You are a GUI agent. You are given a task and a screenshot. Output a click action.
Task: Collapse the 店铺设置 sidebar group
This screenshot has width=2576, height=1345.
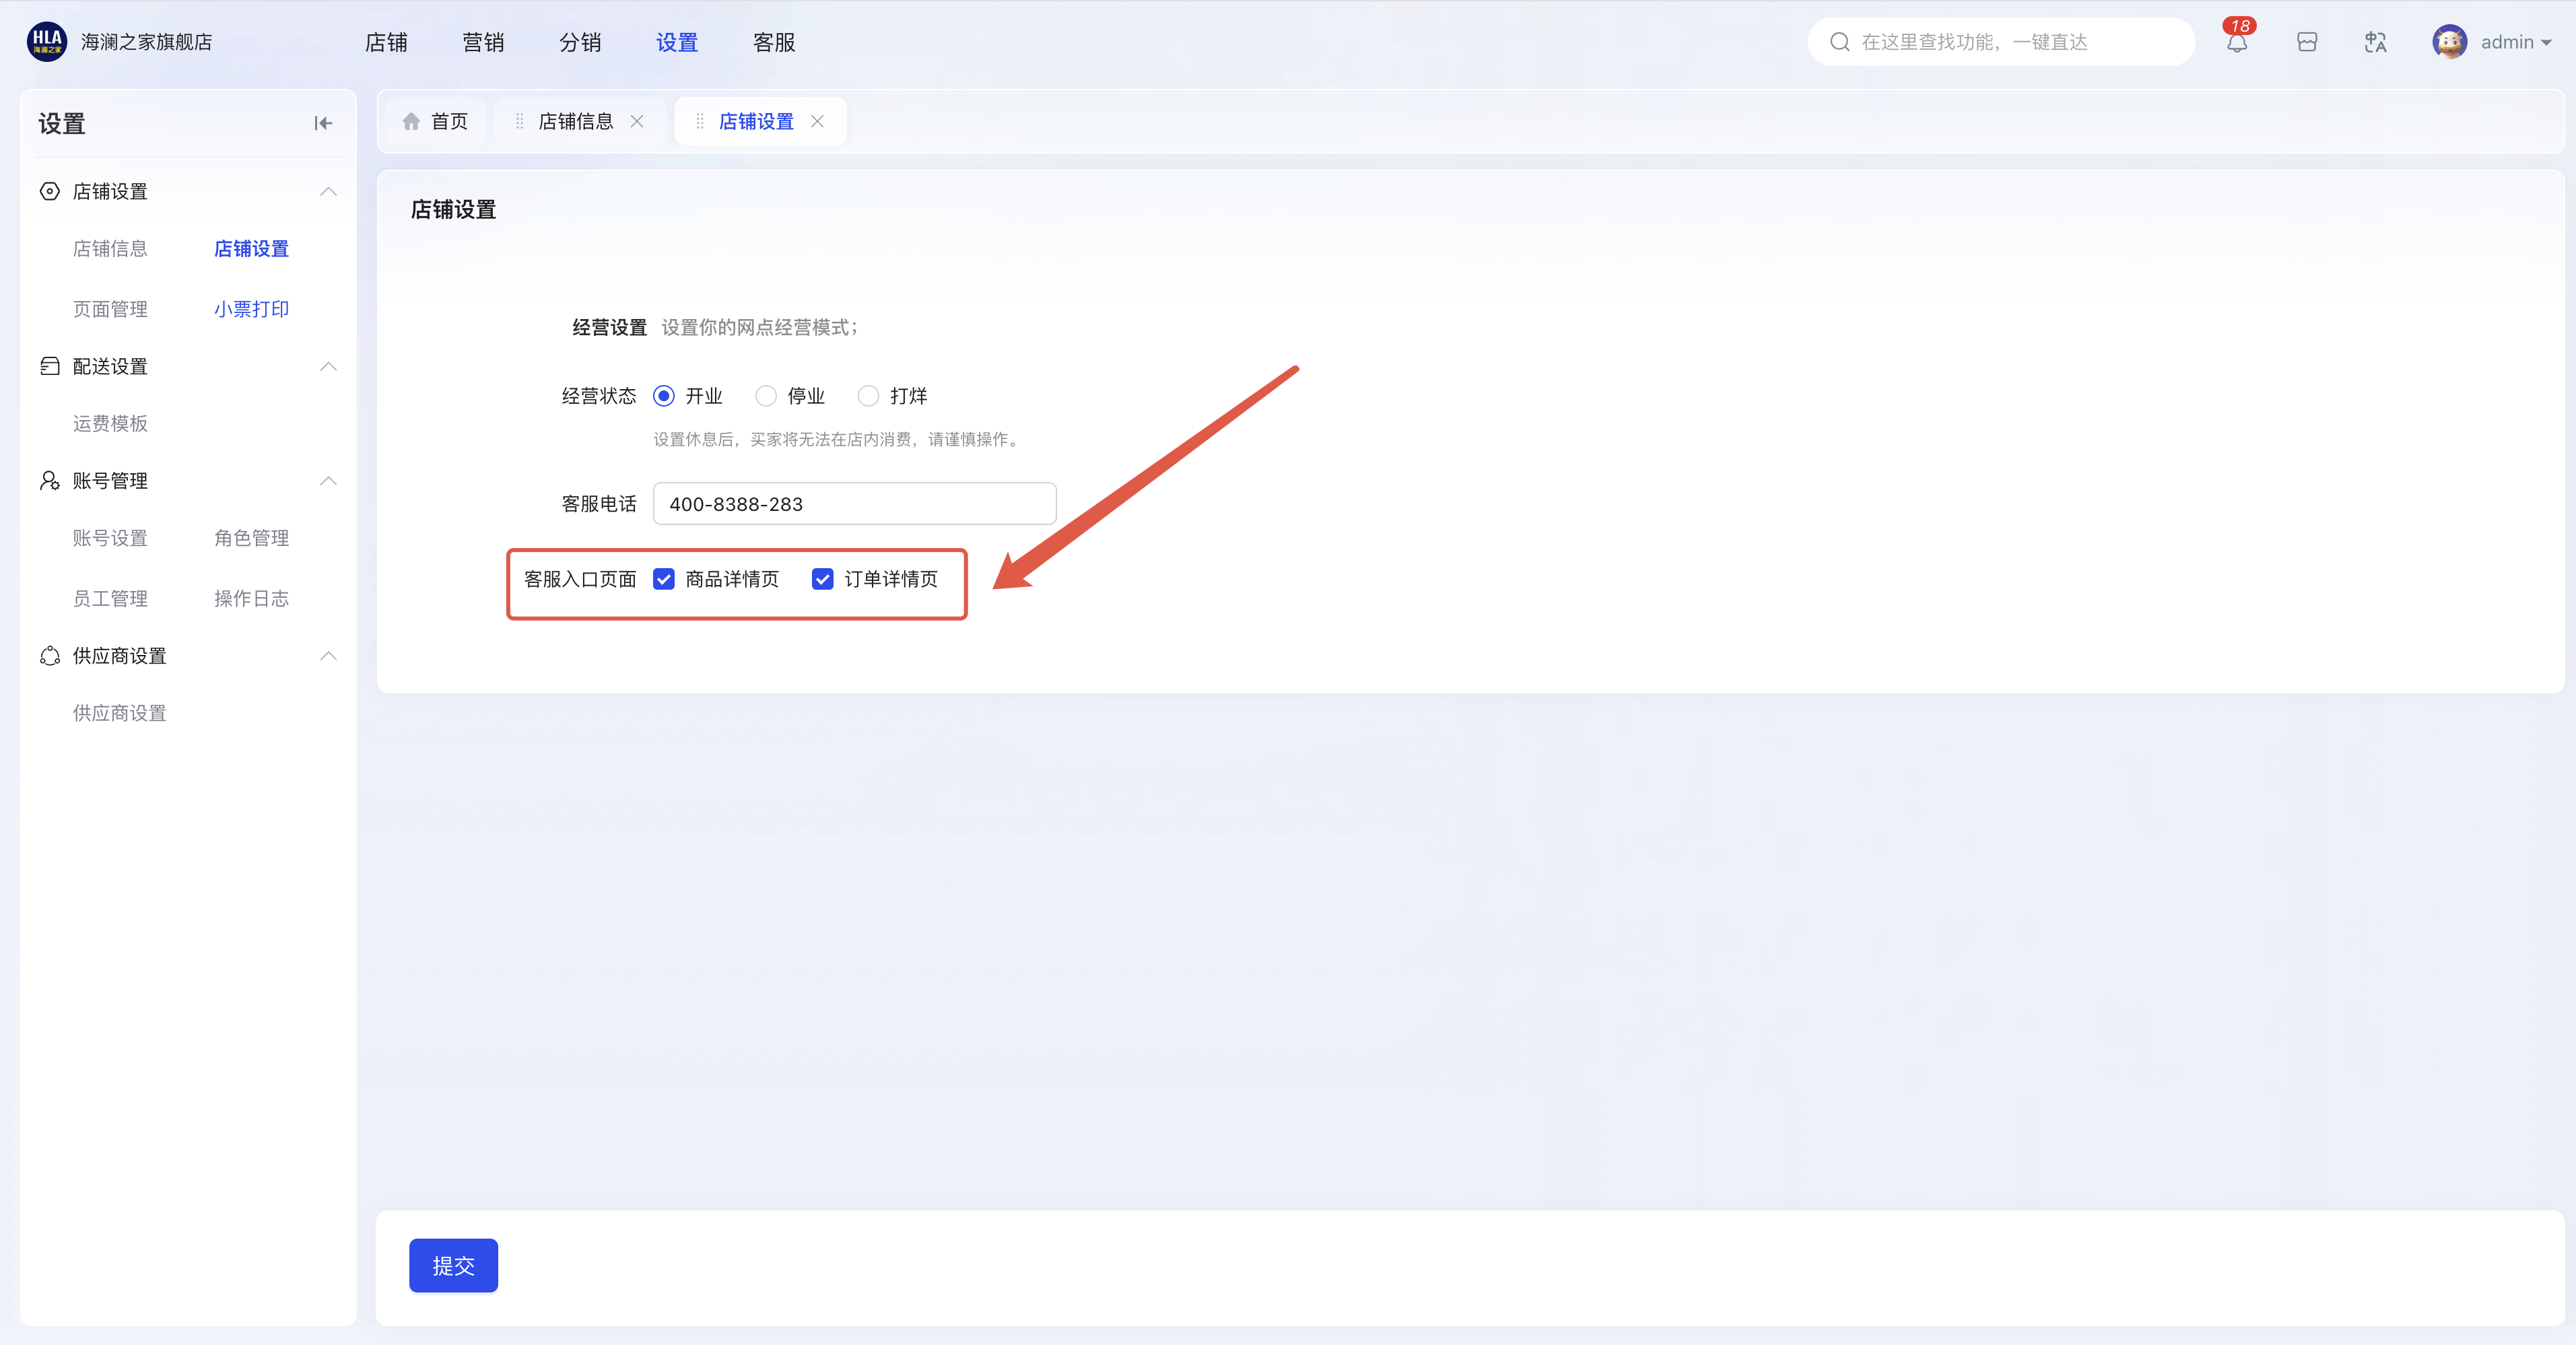[328, 191]
